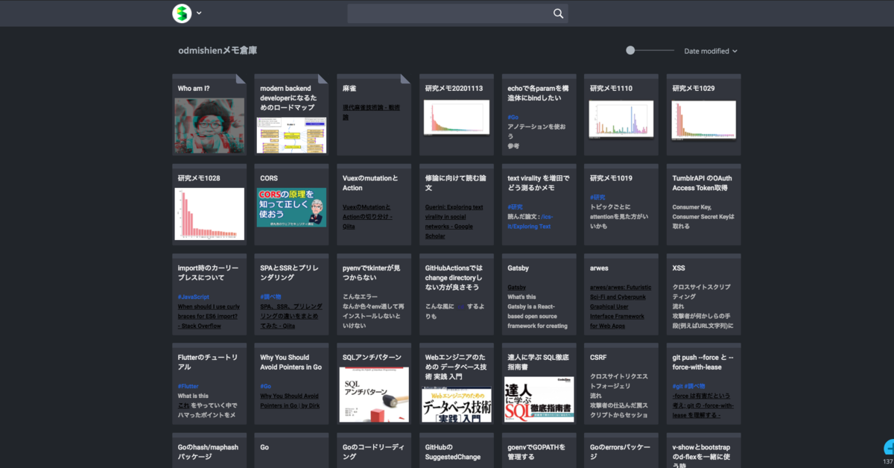Open the 達人に学ぶ SQL徹底指南書 card
894x468 pixels.
539,384
